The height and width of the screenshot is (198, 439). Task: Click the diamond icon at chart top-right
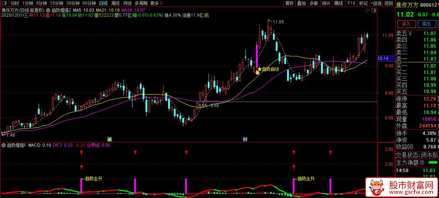(x=368, y=10)
